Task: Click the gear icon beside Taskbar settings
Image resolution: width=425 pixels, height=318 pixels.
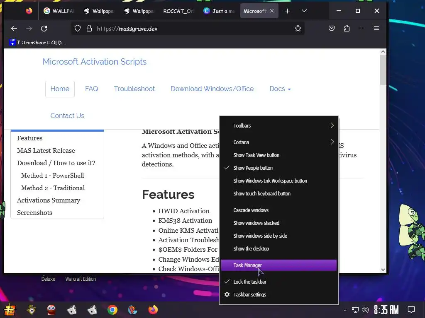Action: [x=227, y=294]
